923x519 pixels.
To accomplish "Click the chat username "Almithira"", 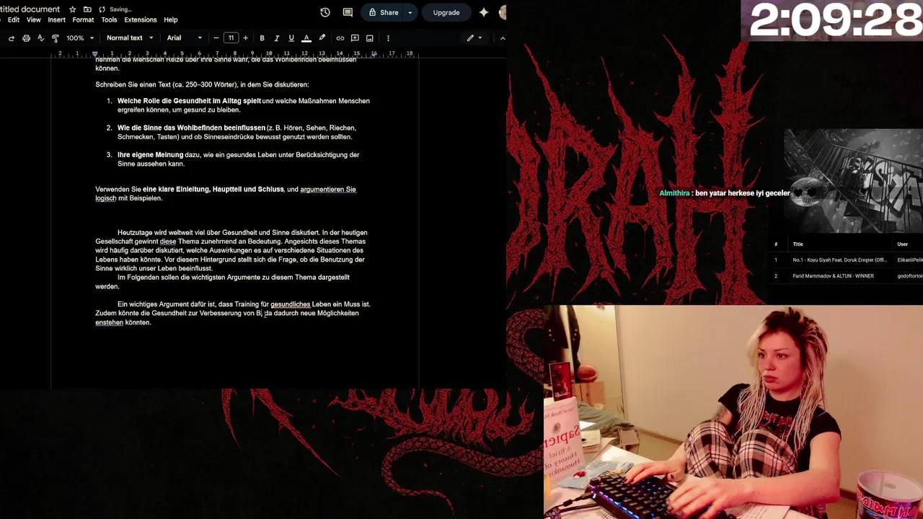I will (x=674, y=193).
